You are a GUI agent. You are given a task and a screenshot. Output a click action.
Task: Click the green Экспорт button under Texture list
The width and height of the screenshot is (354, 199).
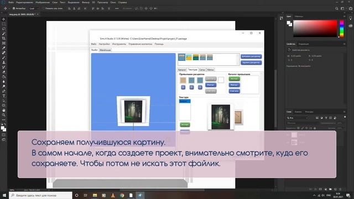pos(185,124)
